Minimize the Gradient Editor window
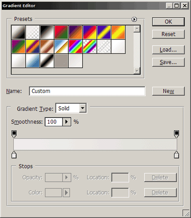This screenshot has height=218, width=191. [169, 6]
